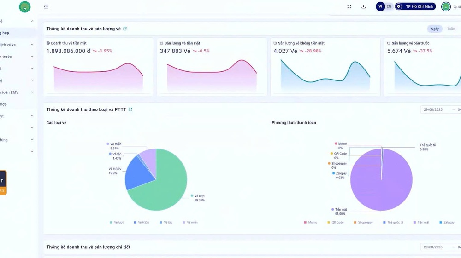This screenshot has height=258, width=461.
Task: Click the ticket icon of 'Sản lượng vé không tiền mặt'
Action: tap(275, 43)
